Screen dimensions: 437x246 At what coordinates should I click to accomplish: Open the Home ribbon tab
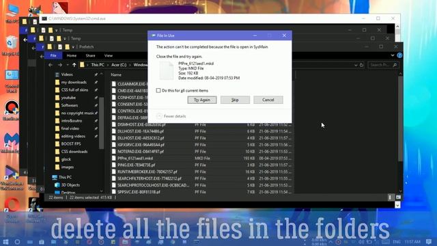(72, 55)
